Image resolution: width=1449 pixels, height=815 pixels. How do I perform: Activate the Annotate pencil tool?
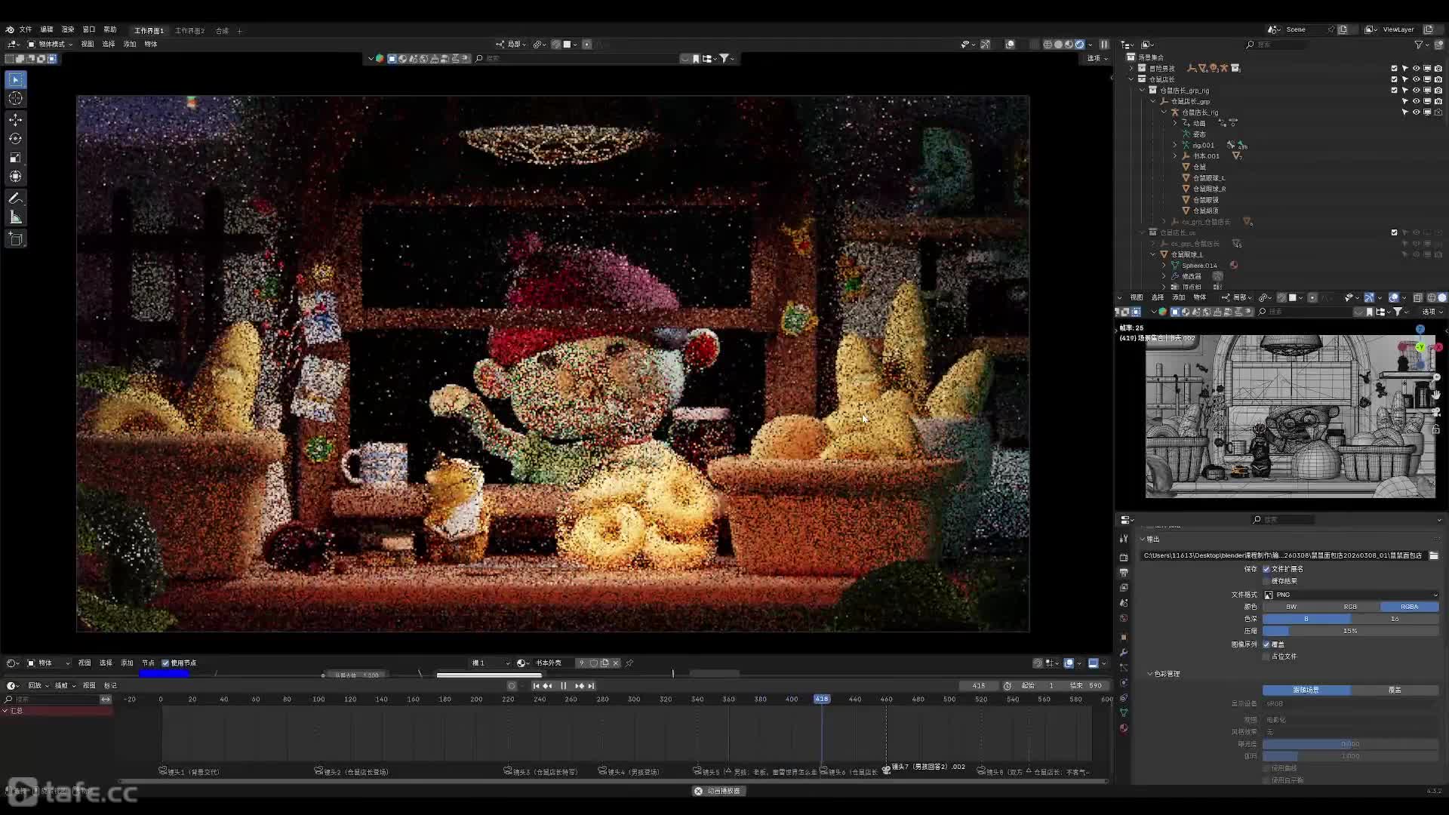(15, 198)
